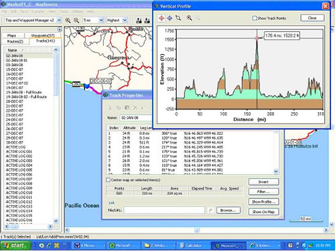Zoom in on the vertical profile graph
The image size is (335, 251).
pos(190,18)
